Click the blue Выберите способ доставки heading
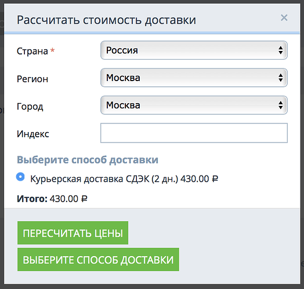 (x=88, y=160)
